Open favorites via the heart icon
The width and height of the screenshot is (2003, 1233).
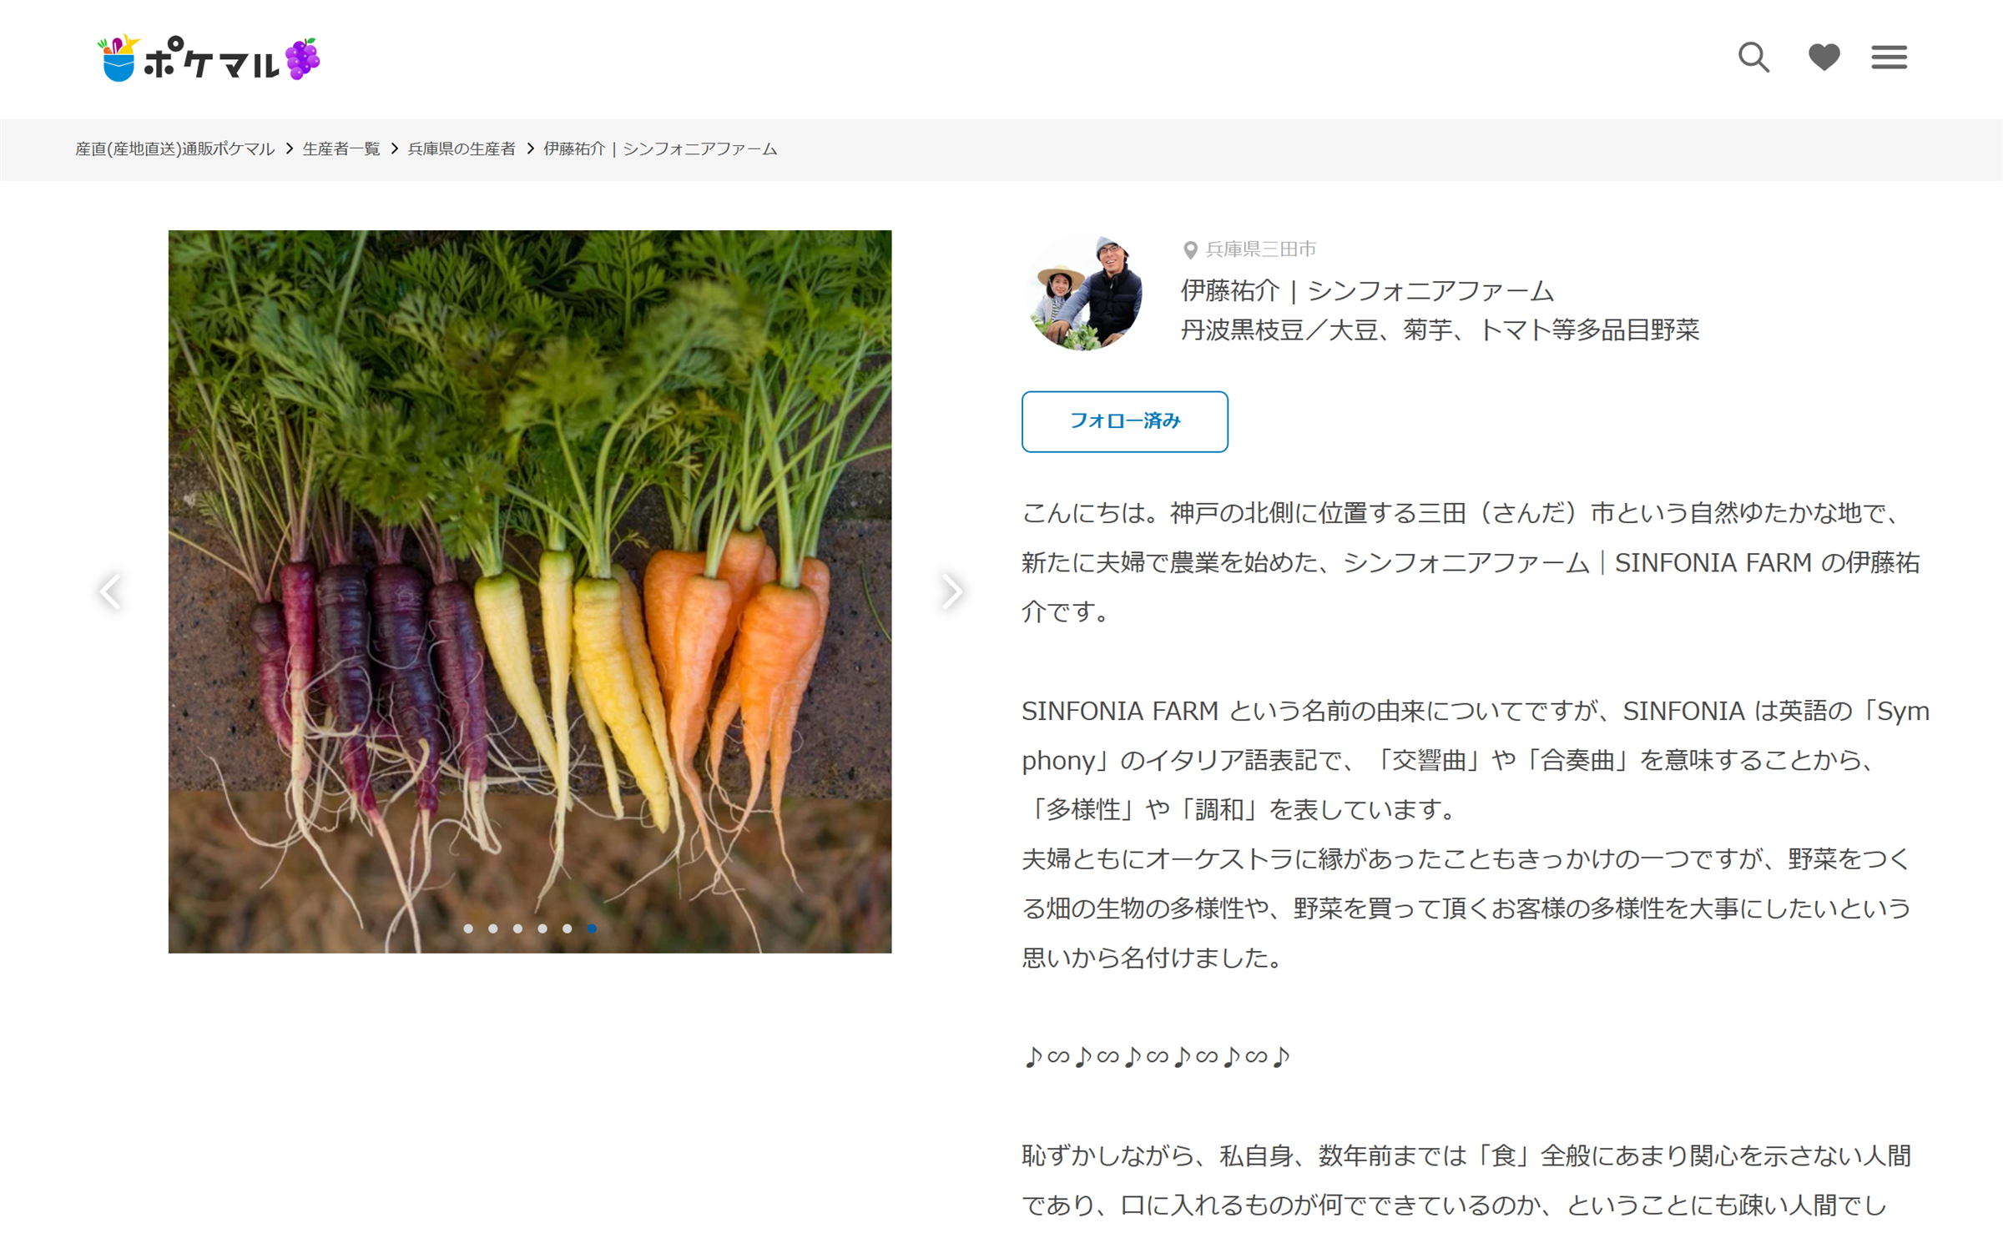click(1824, 58)
